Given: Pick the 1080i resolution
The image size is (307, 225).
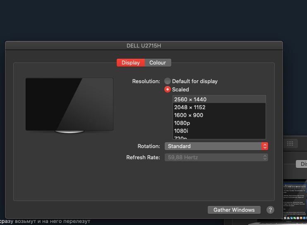Looking at the screenshot, I should [219, 131].
